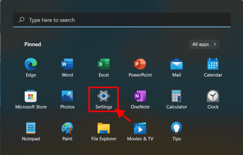Click the All apps button
The height and width of the screenshot is (155, 243).
click(204, 45)
